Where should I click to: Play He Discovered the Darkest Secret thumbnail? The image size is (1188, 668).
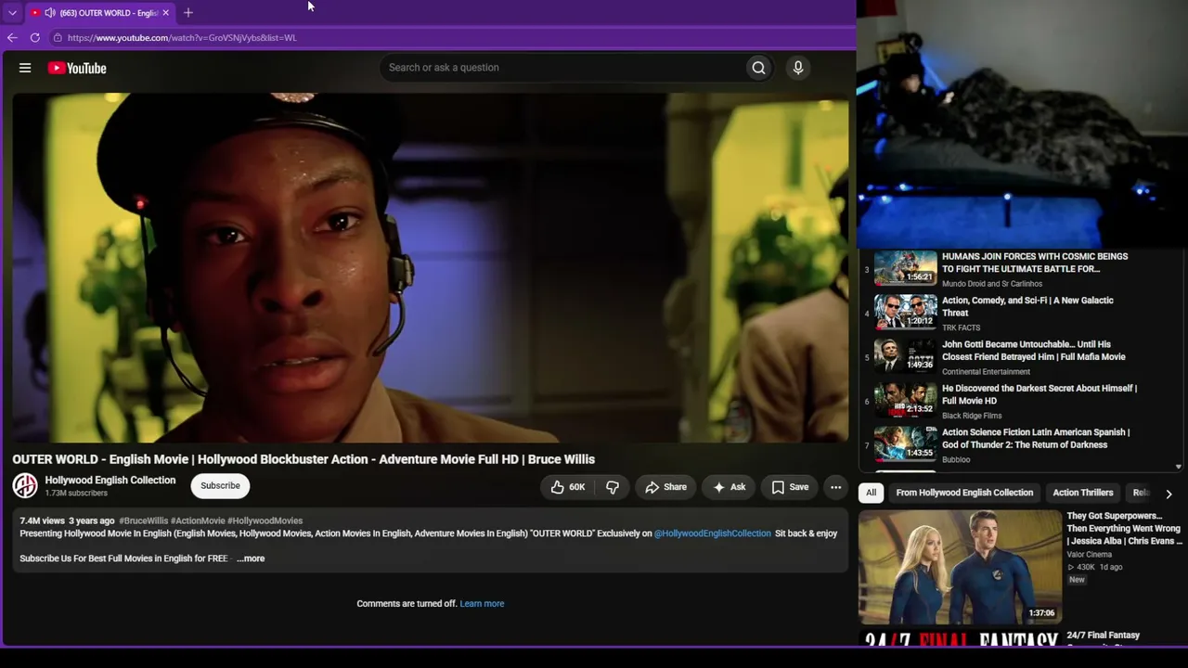(x=906, y=400)
